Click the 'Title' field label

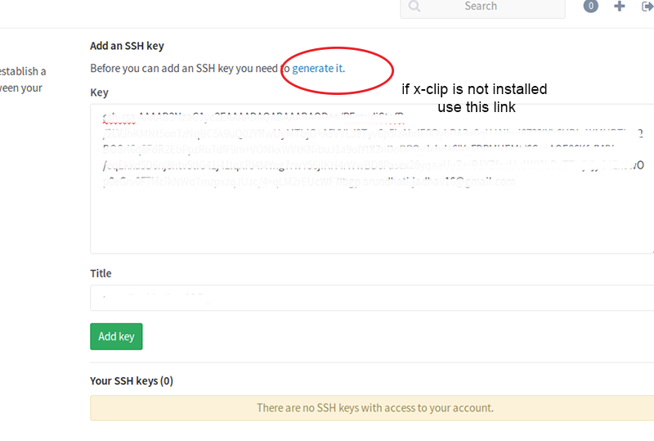(x=101, y=273)
